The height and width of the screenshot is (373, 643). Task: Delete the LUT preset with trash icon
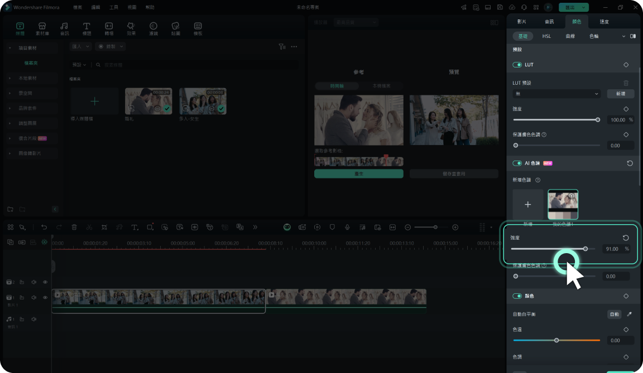click(626, 83)
